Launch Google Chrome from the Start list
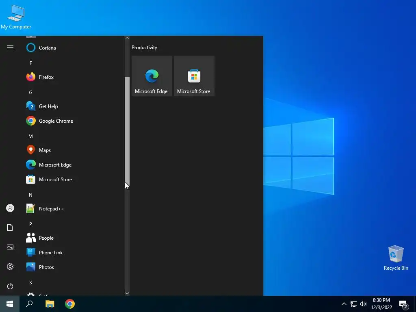The width and height of the screenshot is (416, 312). click(74, 121)
